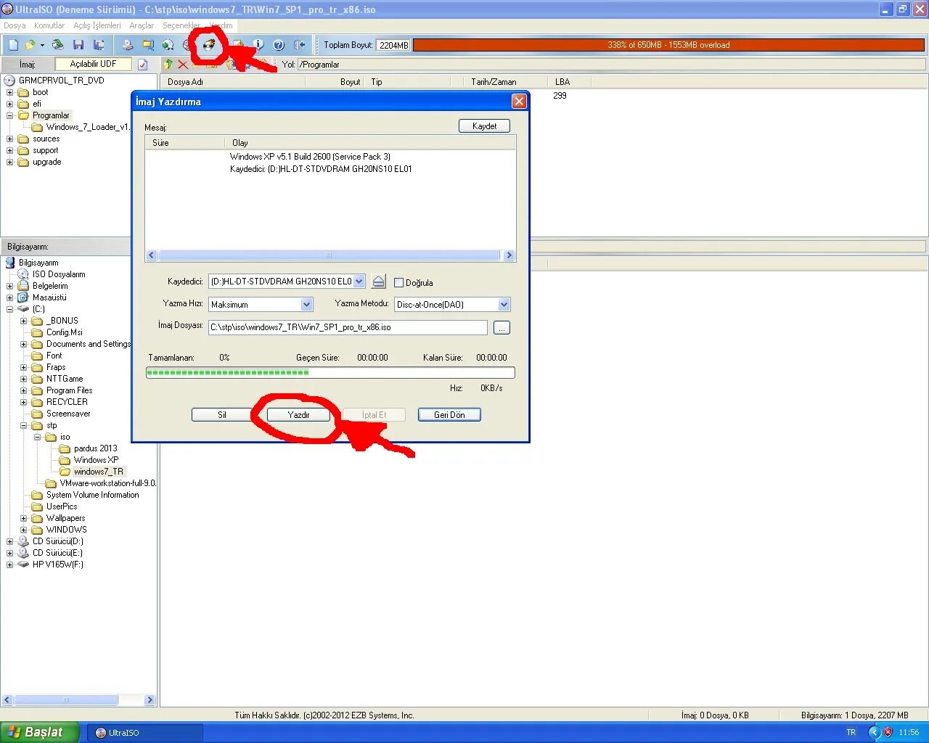This screenshot has height=743, width=929.
Task: Click the message list horizontal scrollbar
Action: point(330,255)
